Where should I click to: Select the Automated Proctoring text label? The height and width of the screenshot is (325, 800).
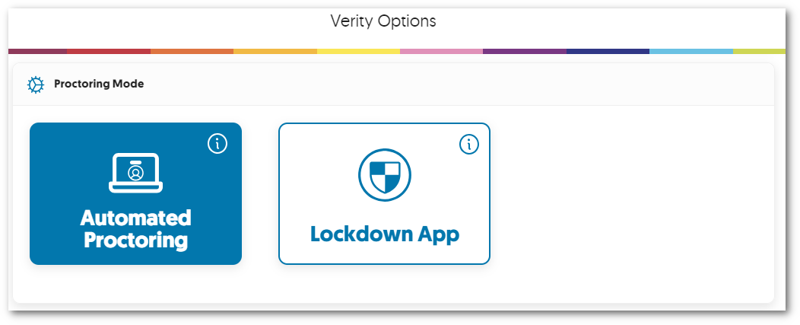135,229
